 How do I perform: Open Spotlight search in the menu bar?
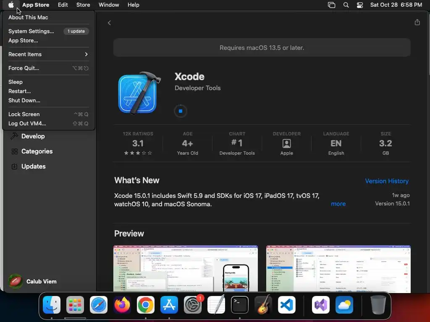click(346, 5)
